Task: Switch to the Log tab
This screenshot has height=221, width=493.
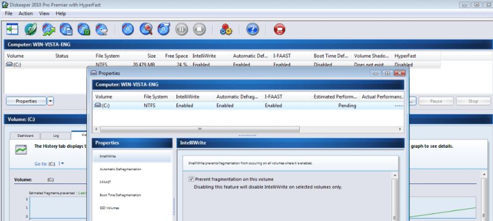Action: tap(56, 136)
